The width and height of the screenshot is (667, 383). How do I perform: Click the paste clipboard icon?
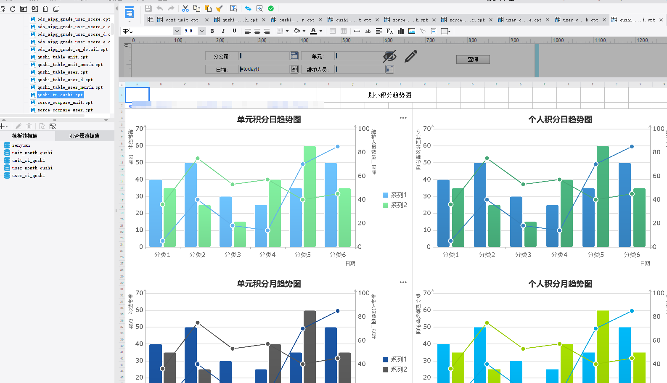208,8
